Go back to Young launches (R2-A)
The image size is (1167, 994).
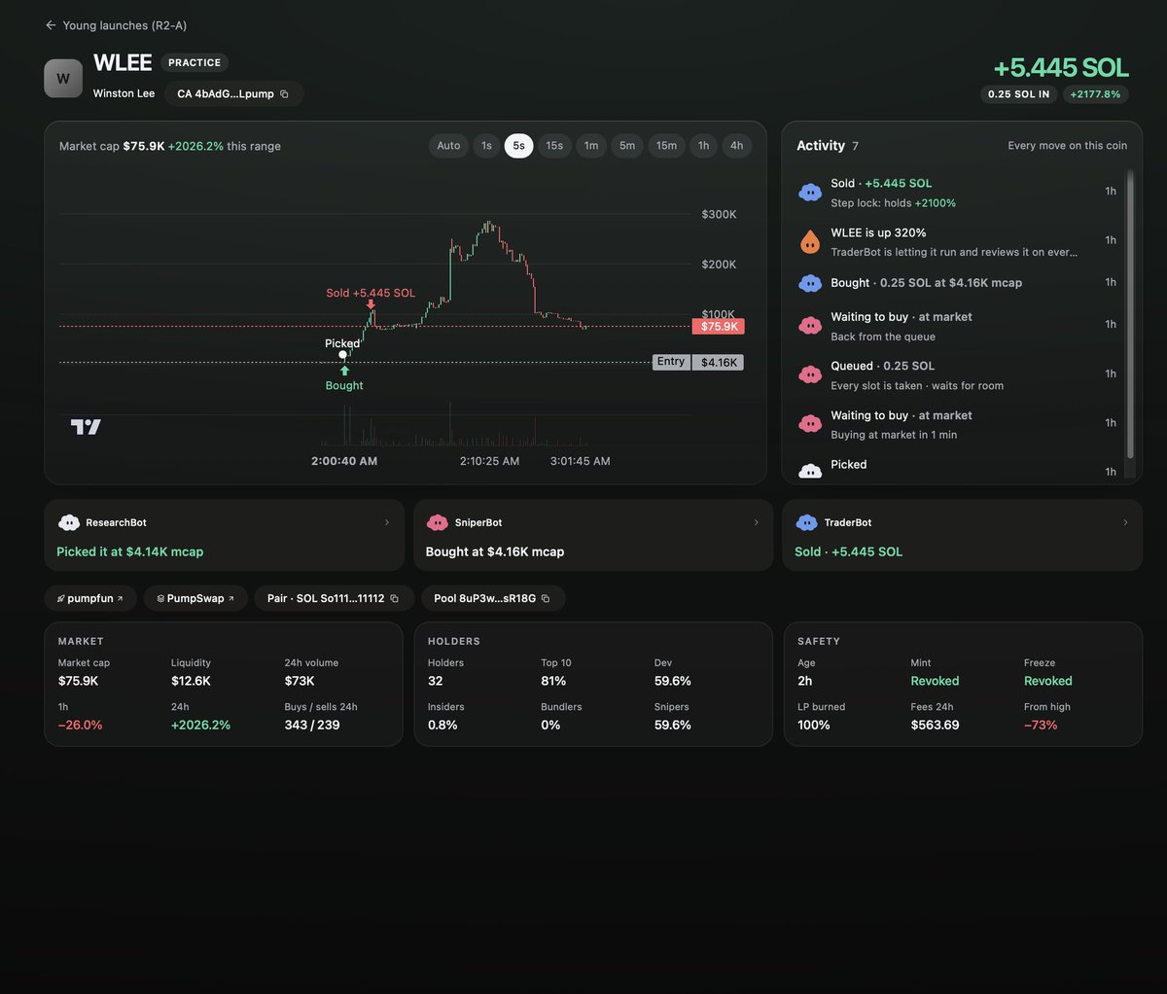(x=116, y=25)
